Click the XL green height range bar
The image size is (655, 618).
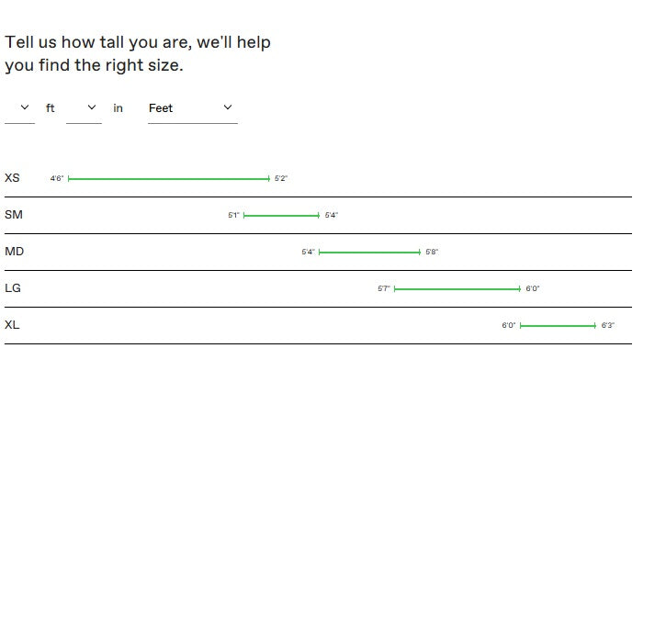coord(558,326)
